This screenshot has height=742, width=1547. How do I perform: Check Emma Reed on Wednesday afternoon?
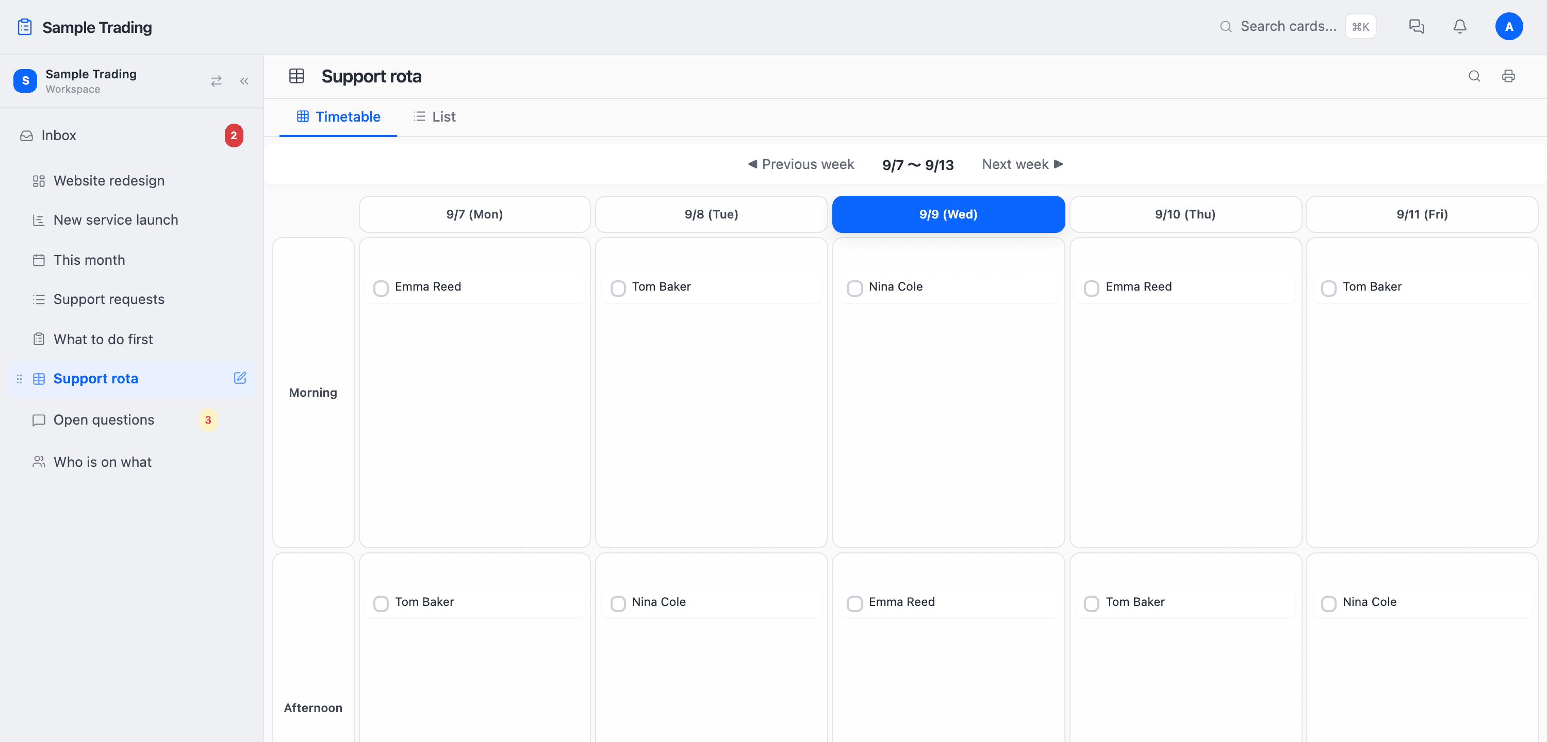(x=854, y=603)
